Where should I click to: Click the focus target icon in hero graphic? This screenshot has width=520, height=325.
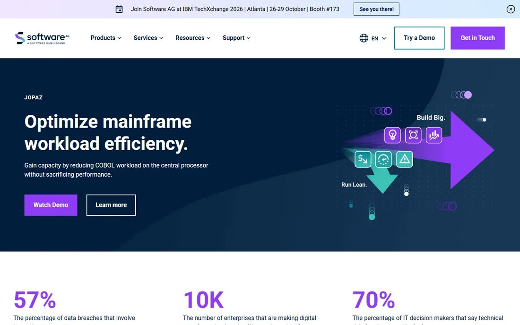(x=413, y=135)
